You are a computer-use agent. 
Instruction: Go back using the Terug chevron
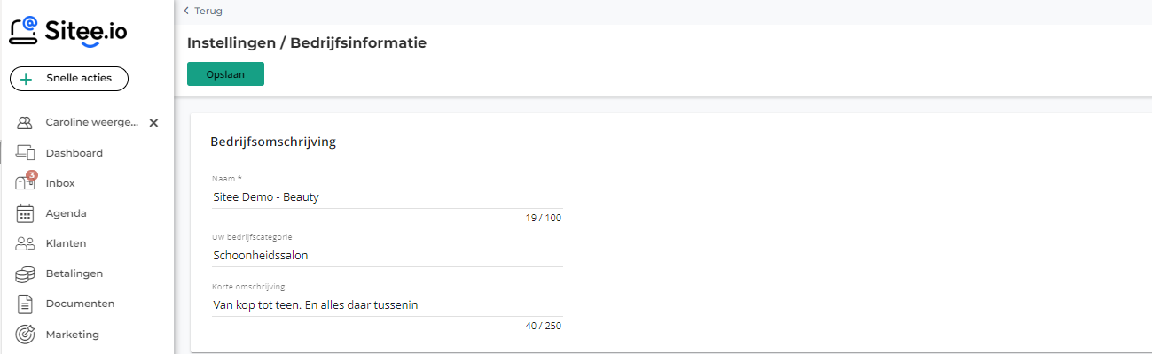point(186,11)
